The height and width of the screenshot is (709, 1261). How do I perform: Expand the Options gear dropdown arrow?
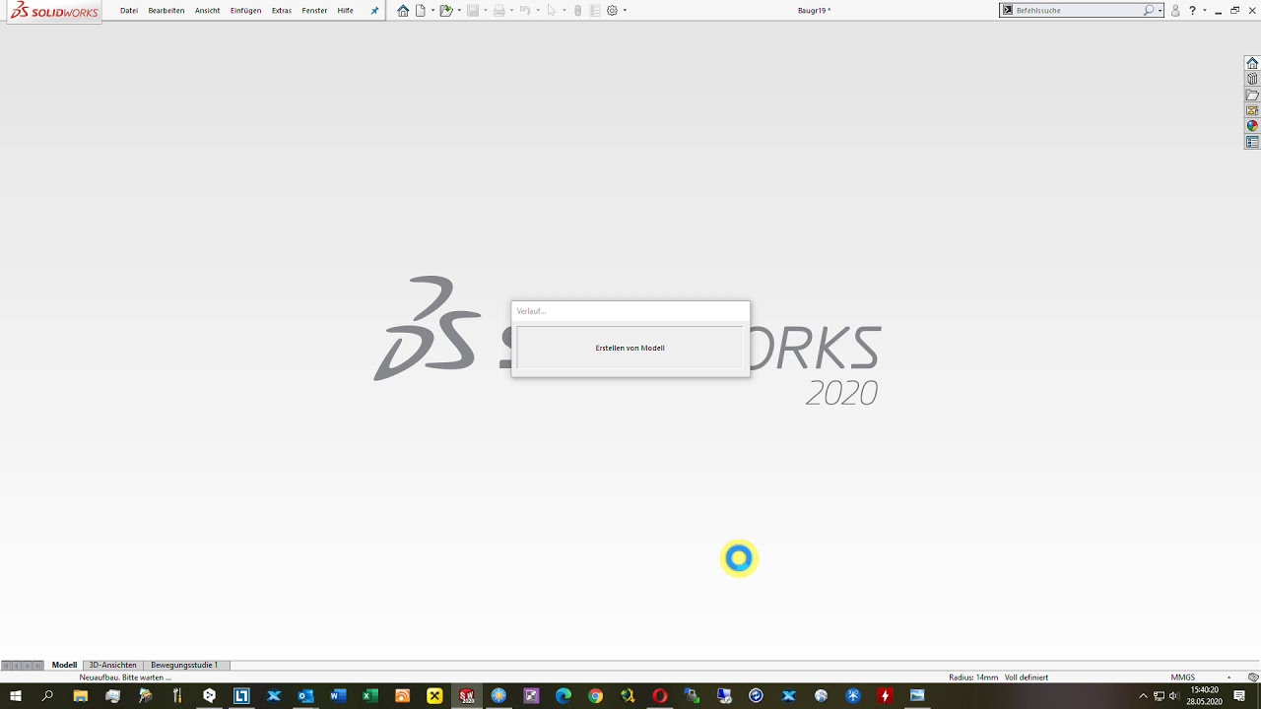625,10
